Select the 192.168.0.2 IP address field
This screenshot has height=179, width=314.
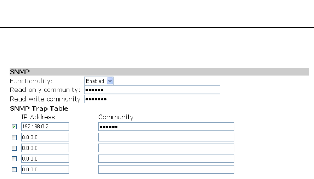coord(45,127)
